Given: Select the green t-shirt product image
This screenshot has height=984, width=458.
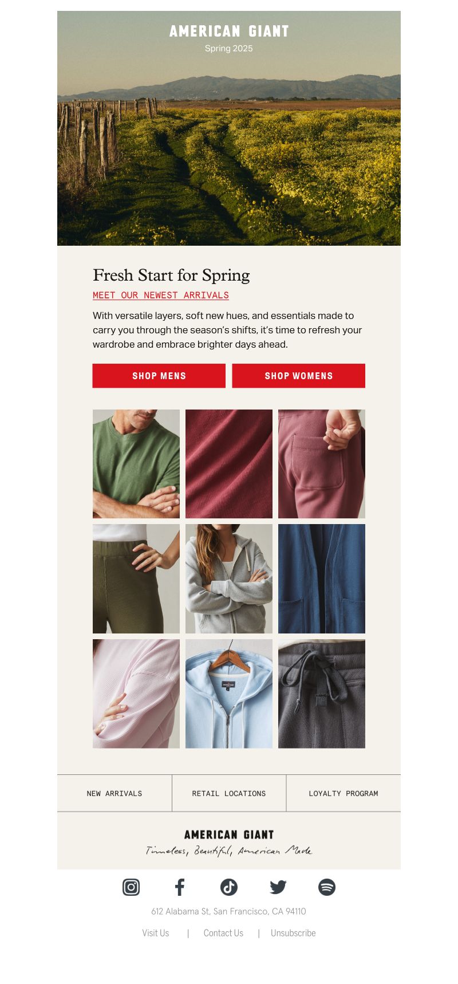Looking at the screenshot, I should [136, 464].
